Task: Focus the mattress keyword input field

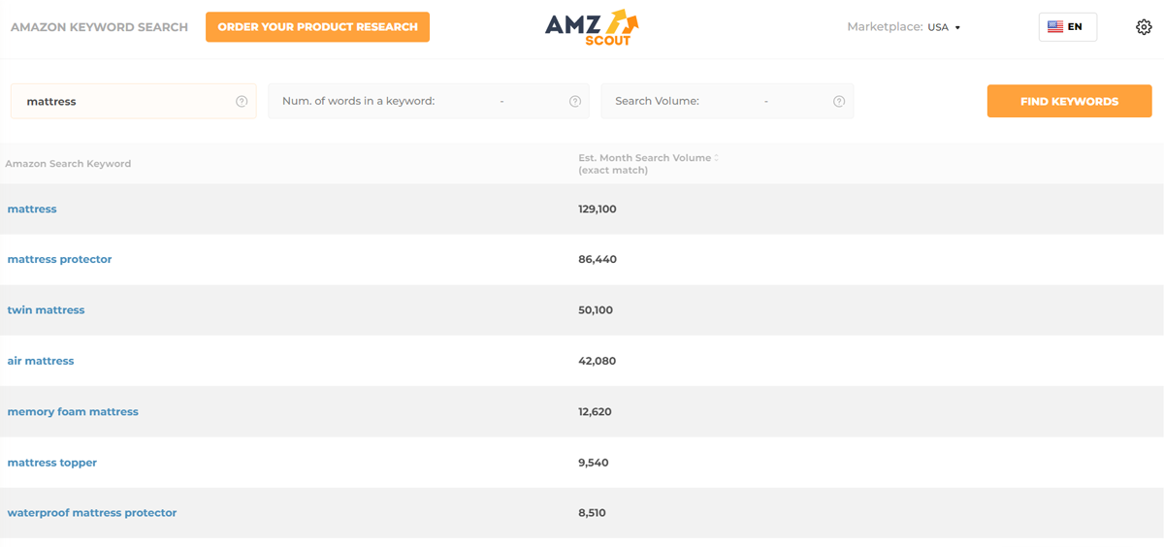Action: point(121,102)
